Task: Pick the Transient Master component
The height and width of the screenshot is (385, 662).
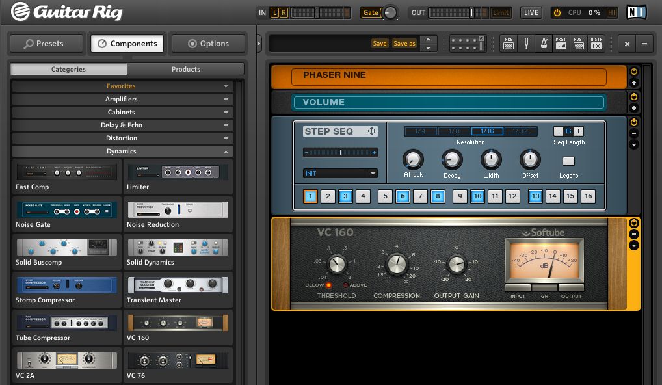Action: [178, 291]
